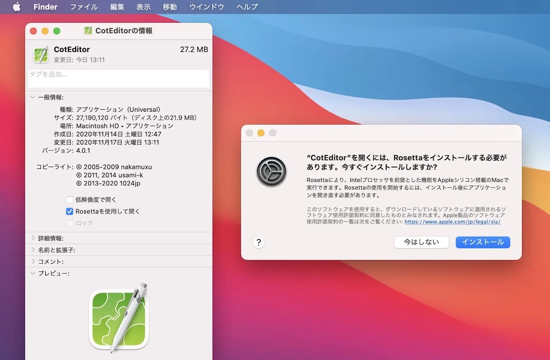Open the Finder menu
The height and width of the screenshot is (360, 550).
[45, 7]
